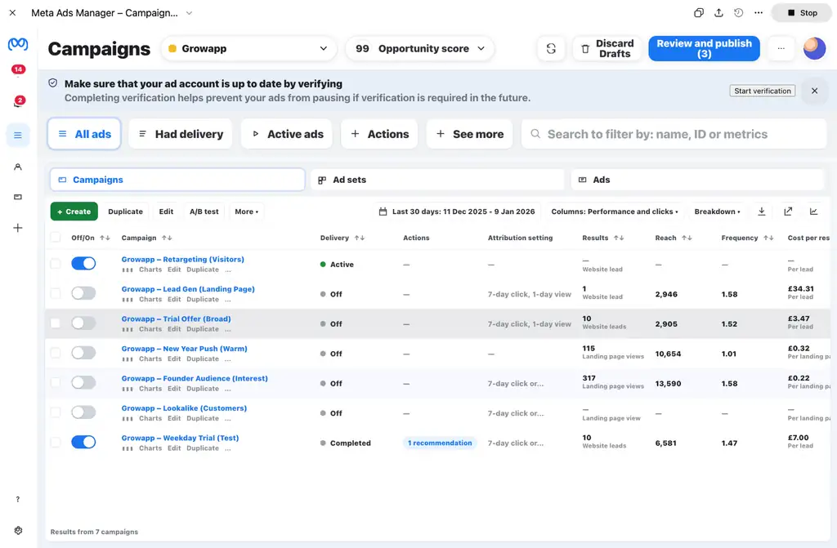Check the Retargeting (Visitors) row checkbox
Viewport: 837px width, 548px height.
click(56, 264)
